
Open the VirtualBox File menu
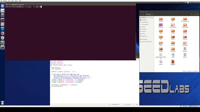click(1, 1)
